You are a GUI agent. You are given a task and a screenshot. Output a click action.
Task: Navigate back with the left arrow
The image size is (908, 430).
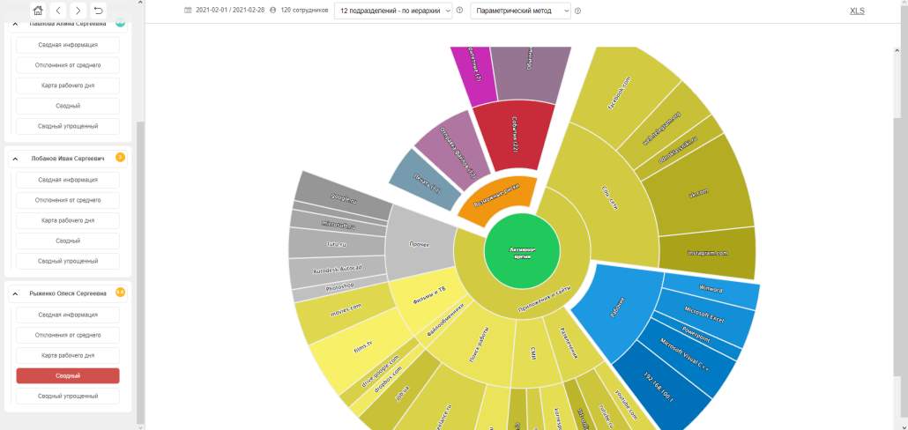(58, 10)
